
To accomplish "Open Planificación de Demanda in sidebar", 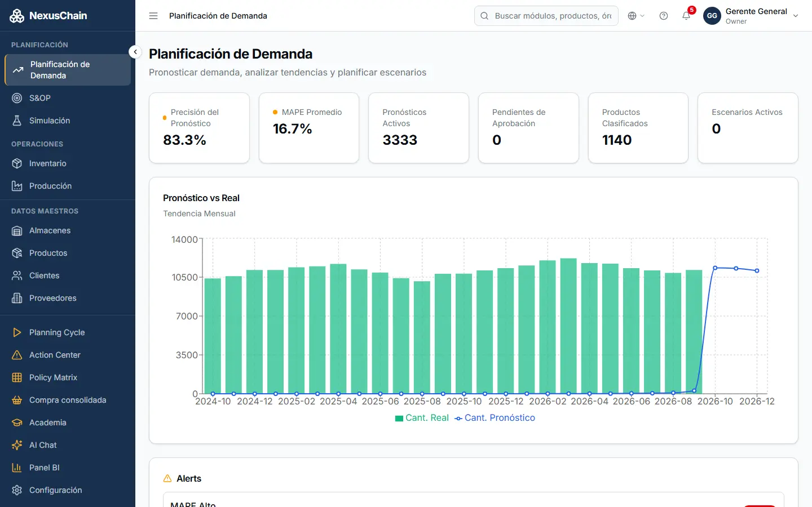I will coord(68,70).
